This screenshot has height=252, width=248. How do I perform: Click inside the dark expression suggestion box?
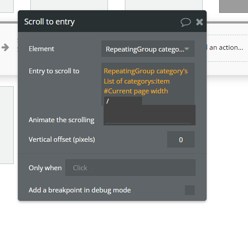[x=149, y=115]
